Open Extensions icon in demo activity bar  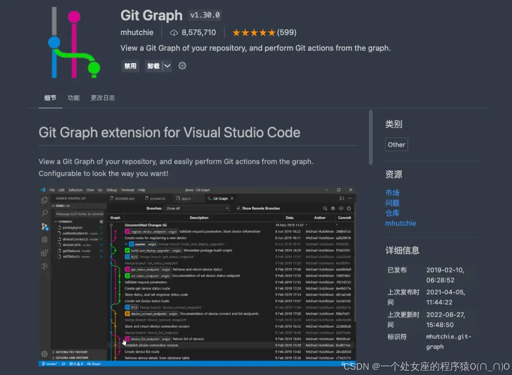(x=45, y=253)
